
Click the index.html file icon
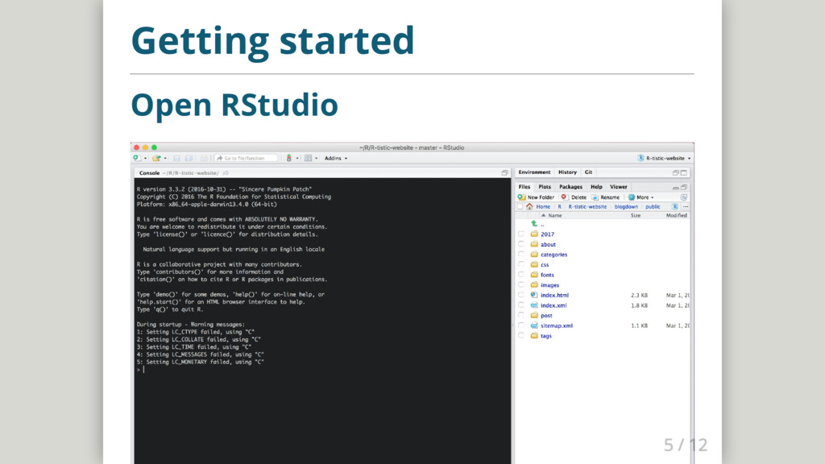tap(534, 295)
